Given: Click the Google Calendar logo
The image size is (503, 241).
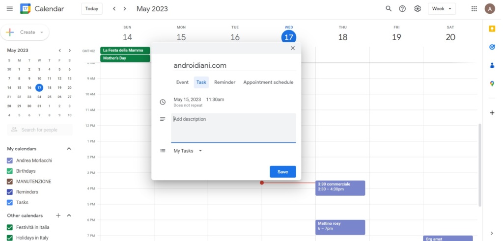Looking at the screenshot, I should click(26, 9).
